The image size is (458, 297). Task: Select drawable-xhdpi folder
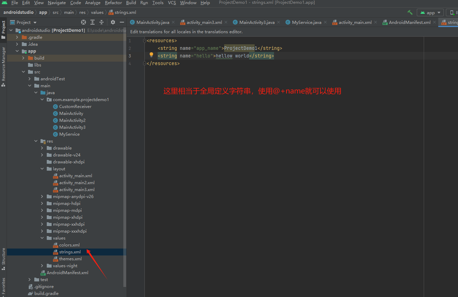click(x=69, y=162)
